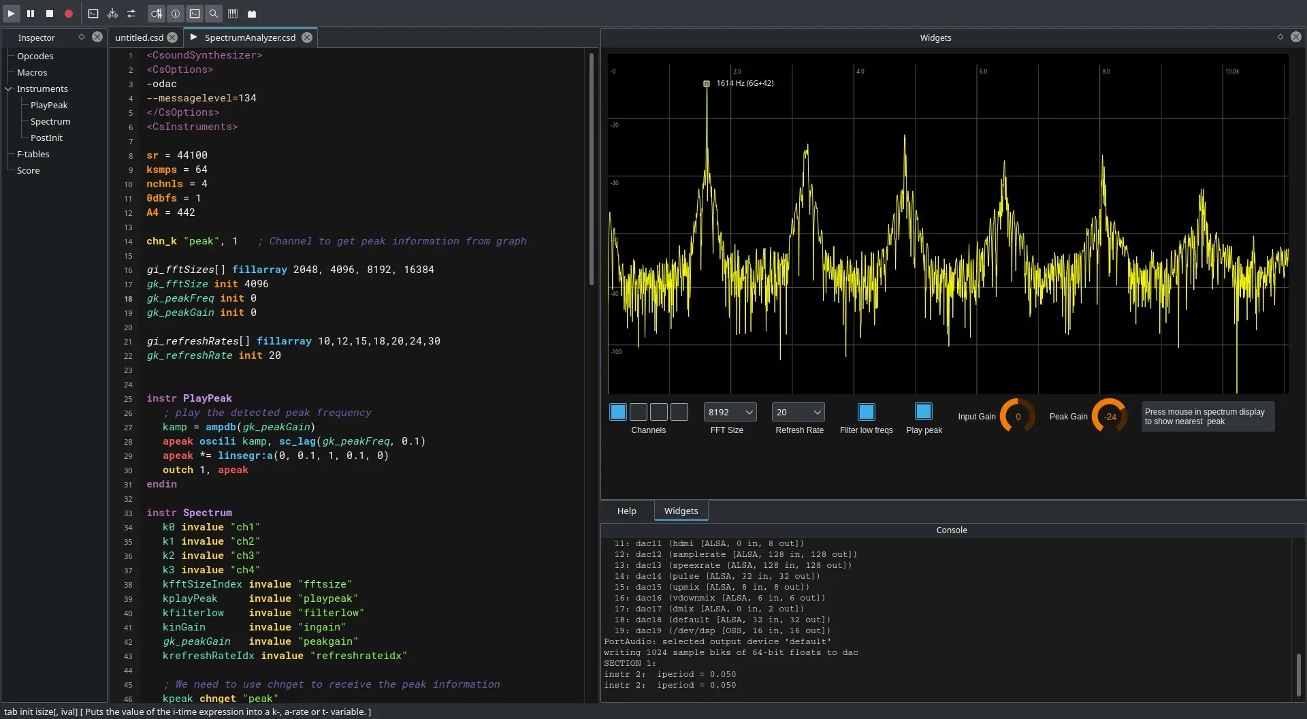Click inside the spectrum display graph

tap(948, 225)
